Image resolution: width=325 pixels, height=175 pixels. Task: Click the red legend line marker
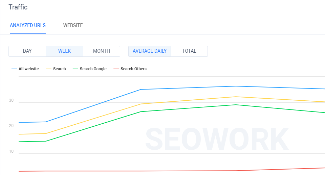pyautogui.click(x=116, y=69)
